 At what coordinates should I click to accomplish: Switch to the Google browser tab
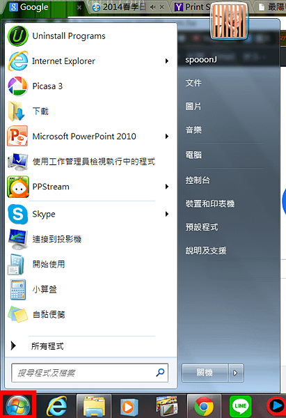point(34,7)
